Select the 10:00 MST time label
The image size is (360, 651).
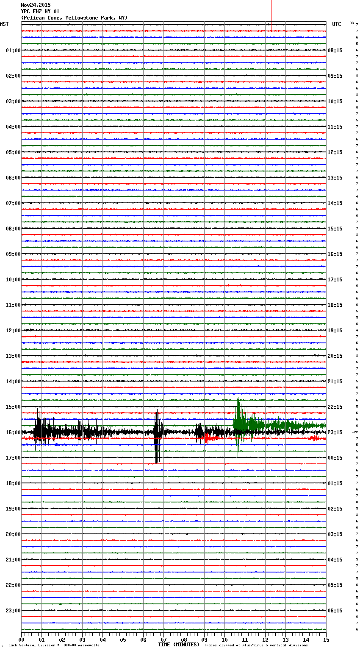pos(13,280)
